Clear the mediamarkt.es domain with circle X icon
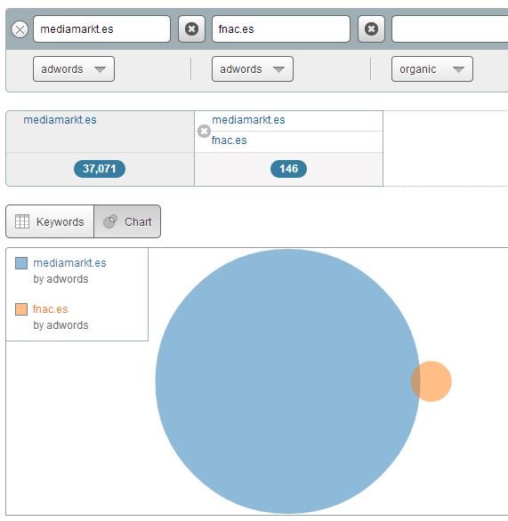Image resolution: width=508 pixels, height=521 pixels. [20, 29]
